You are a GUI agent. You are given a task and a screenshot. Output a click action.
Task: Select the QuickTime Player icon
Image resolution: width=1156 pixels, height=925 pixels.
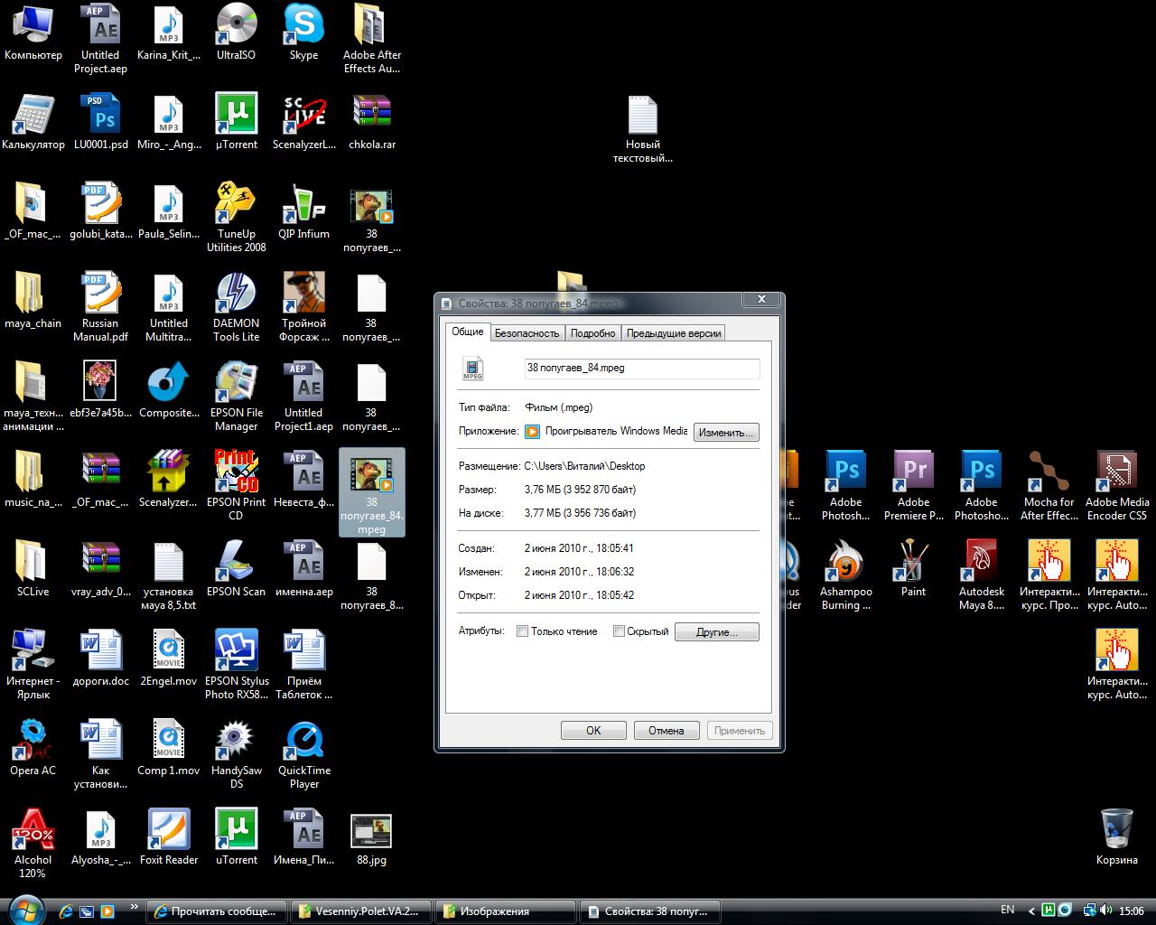(x=303, y=753)
